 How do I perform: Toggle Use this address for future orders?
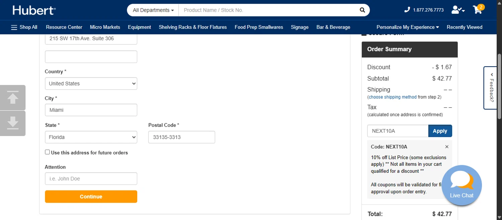click(x=47, y=152)
